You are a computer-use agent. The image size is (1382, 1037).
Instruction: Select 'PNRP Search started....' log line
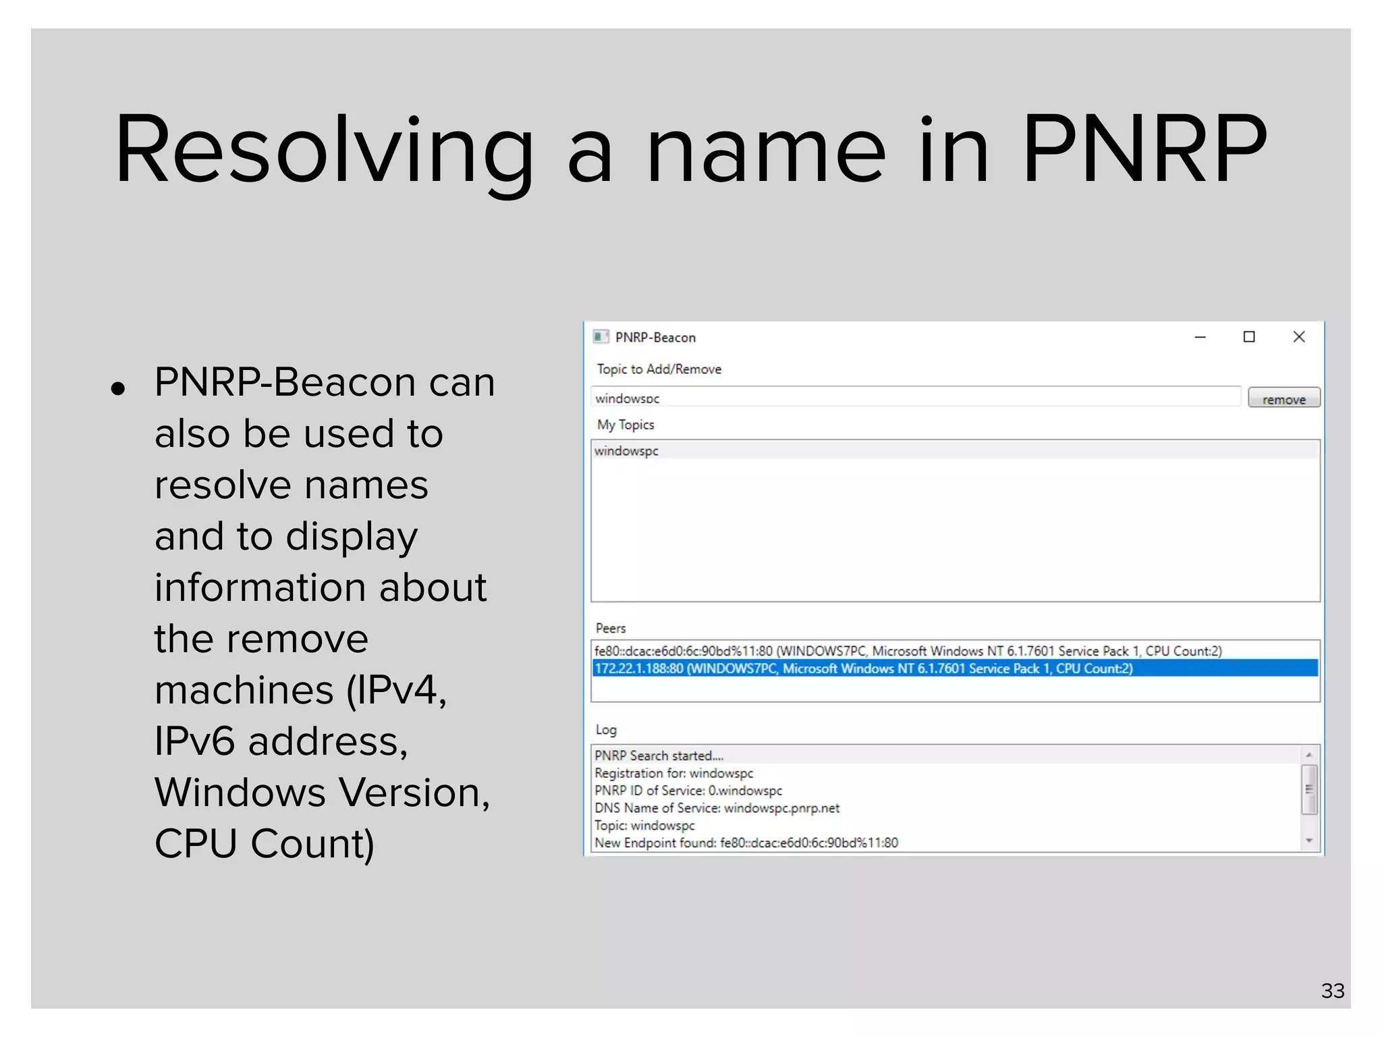946,755
